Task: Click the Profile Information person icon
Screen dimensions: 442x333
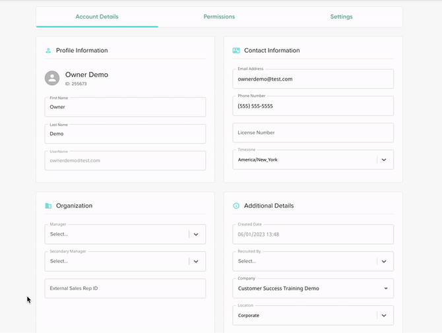Action: pos(48,50)
